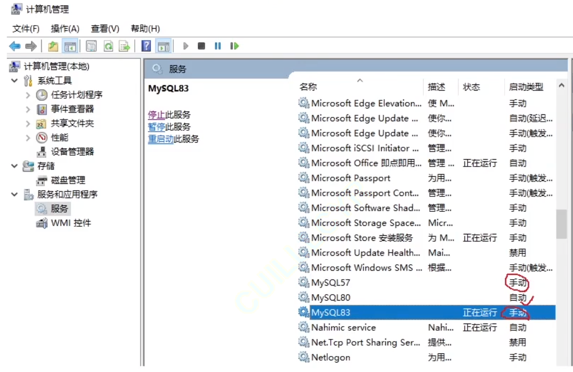The width and height of the screenshot is (573, 372).
Task: Select the MySQL80 service row
Action: point(427,297)
